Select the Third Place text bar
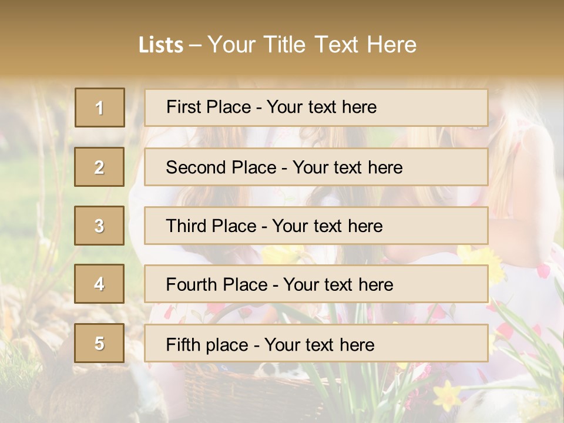564x423 pixels. tap(316, 226)
